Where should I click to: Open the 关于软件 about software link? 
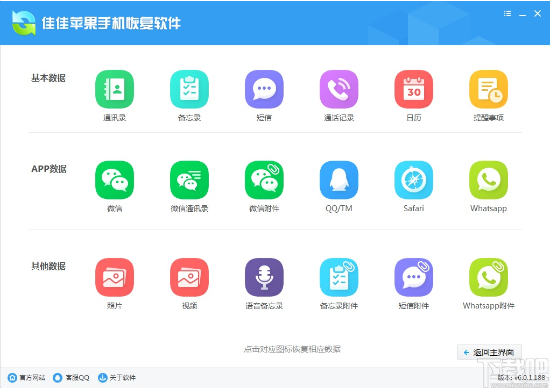point(117,377)
